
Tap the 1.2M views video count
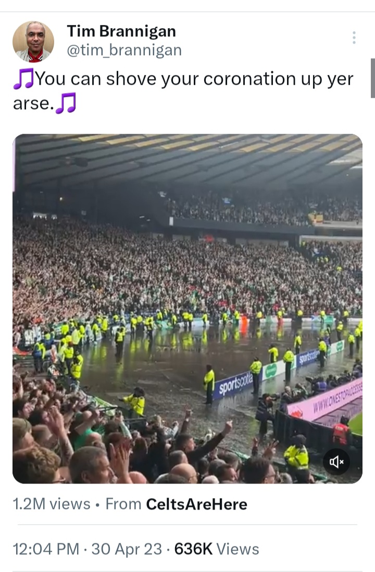52,504
